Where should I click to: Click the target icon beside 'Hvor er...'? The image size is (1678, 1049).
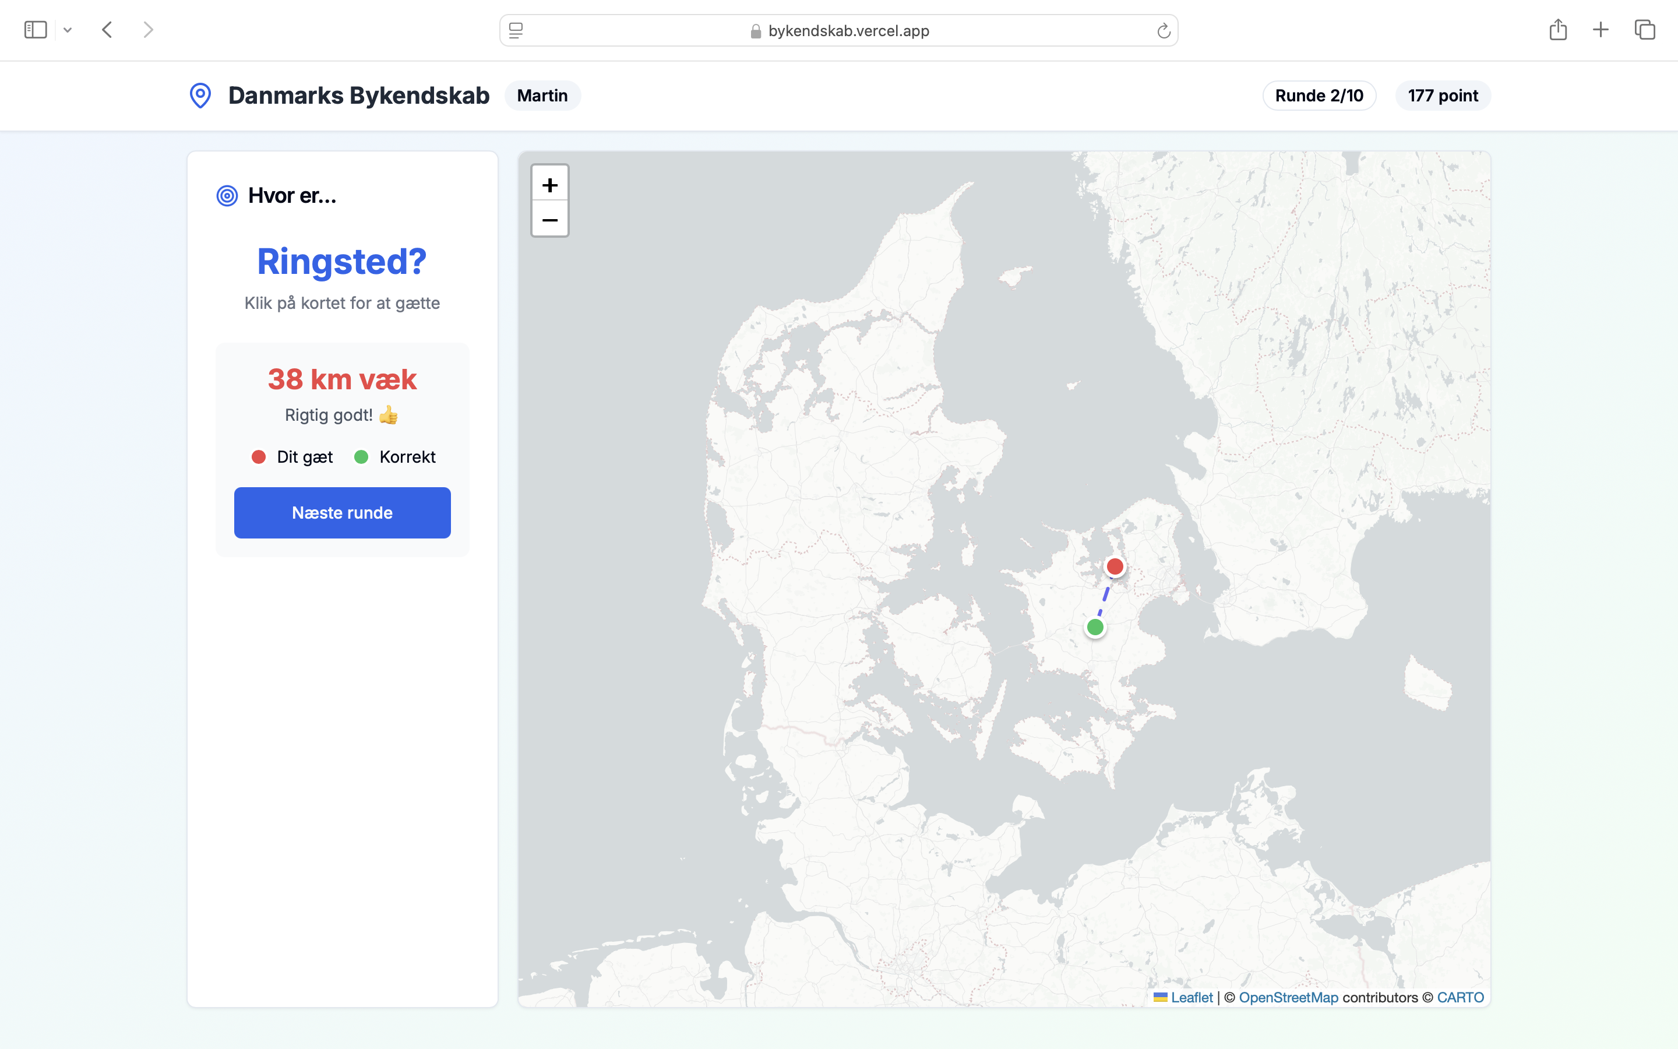point(227,195)
